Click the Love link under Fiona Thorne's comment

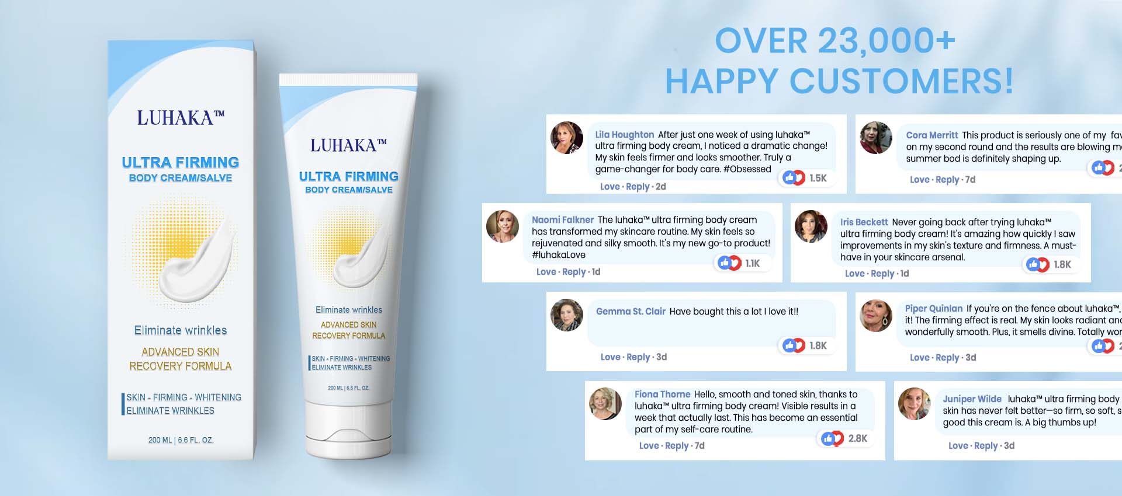coord(649,446)
